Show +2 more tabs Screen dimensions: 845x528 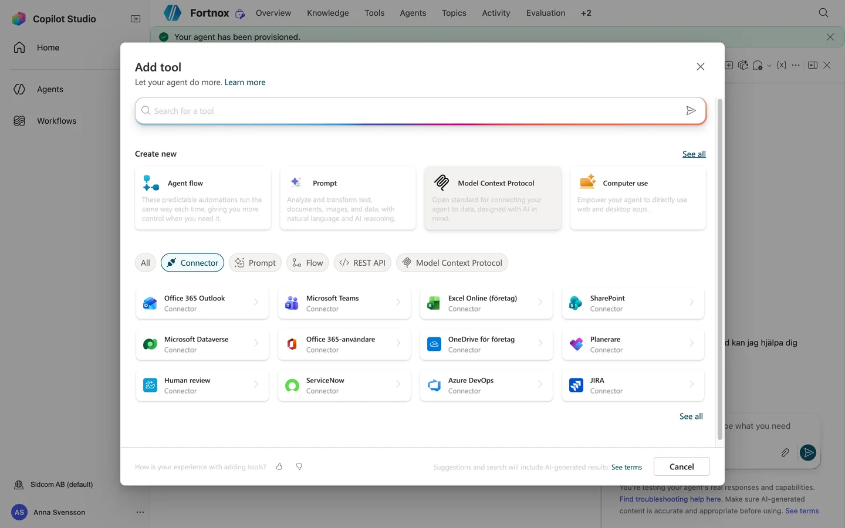(x=586, y=13)
